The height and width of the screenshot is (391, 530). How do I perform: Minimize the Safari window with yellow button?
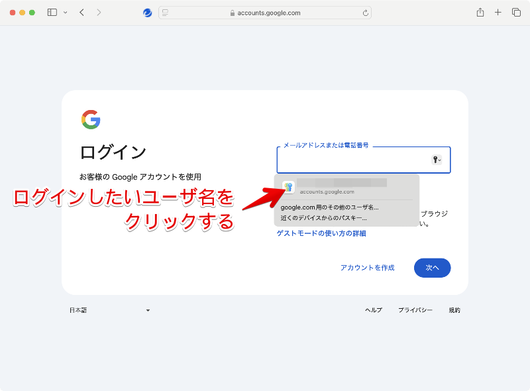pos(23,13)
